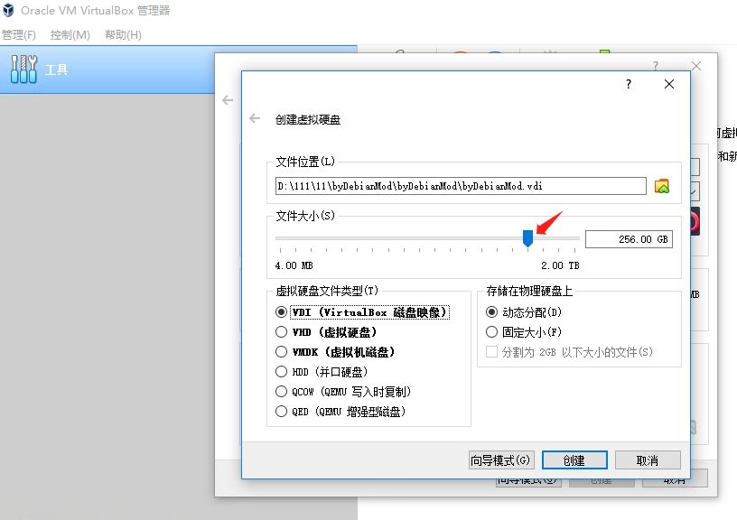Click the VirtualBox logo in title bar
The width and height of the screenshot is (737, 520).
click(8, 10)
